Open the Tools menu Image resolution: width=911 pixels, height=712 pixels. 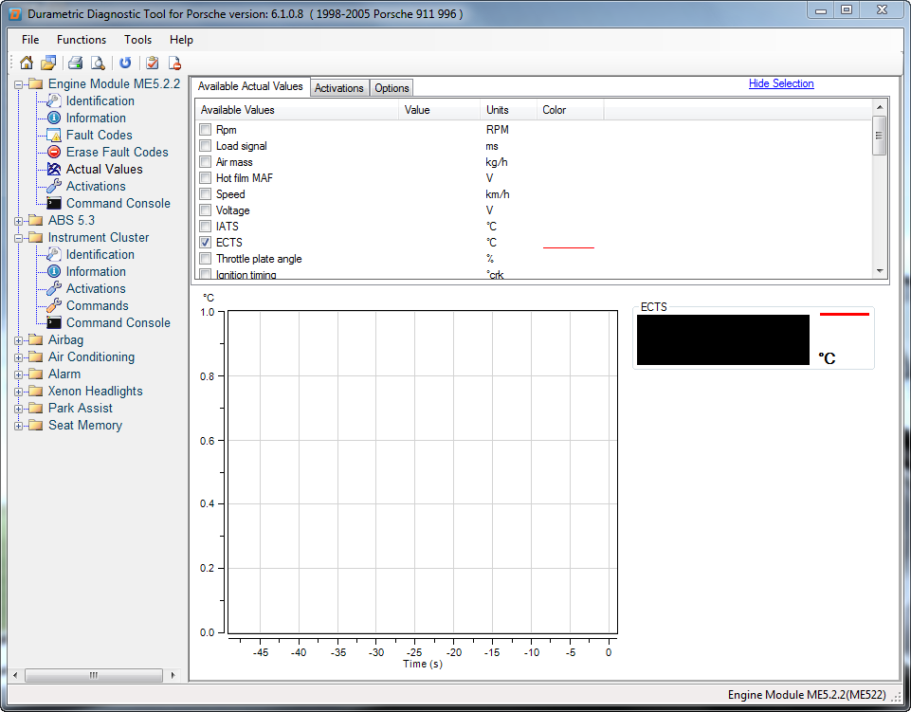tap(137, 40)
